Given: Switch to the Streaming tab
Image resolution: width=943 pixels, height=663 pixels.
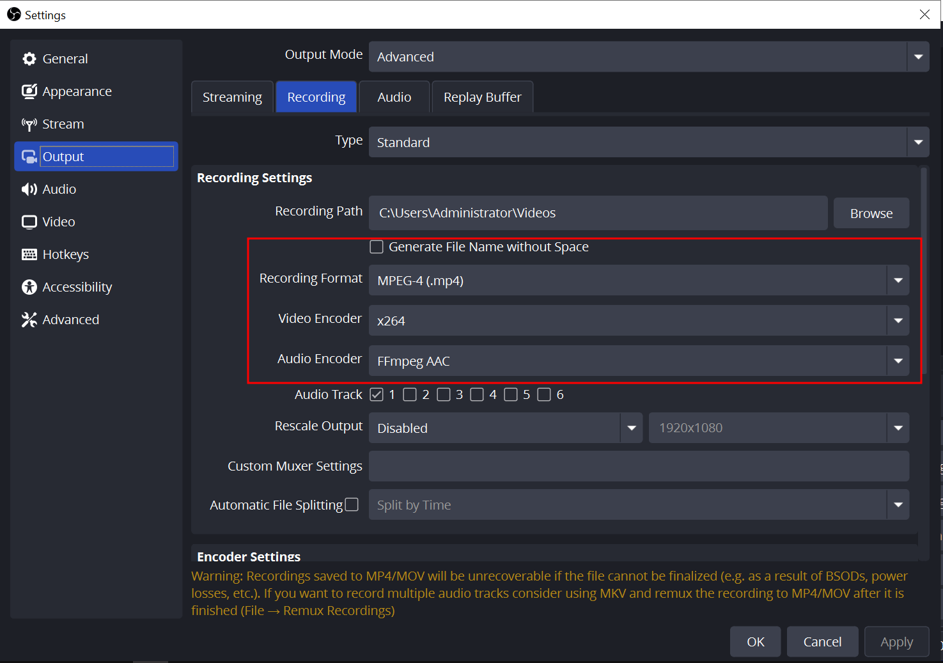Looking at the screenshot, I should [x=232, y=97].
